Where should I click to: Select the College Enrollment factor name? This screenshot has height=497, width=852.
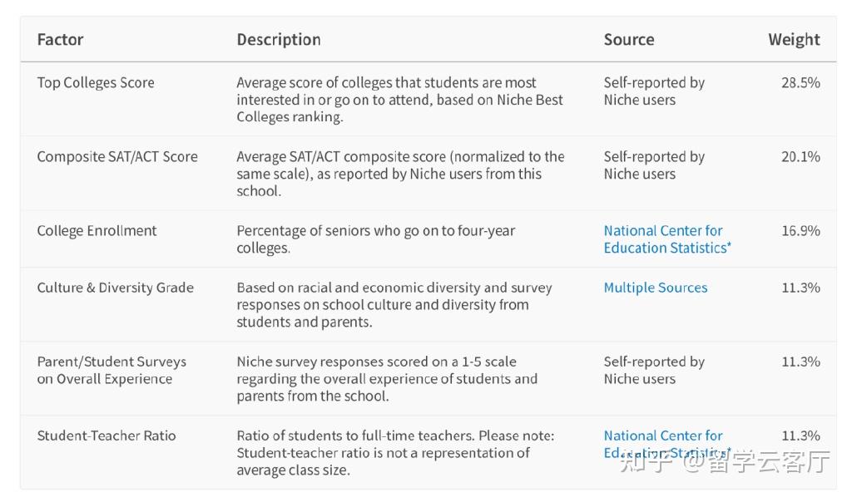point(97,230)
